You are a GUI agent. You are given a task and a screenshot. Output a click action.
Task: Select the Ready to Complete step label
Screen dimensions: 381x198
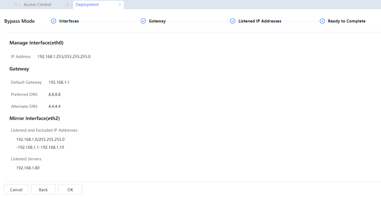coord(347,21)
